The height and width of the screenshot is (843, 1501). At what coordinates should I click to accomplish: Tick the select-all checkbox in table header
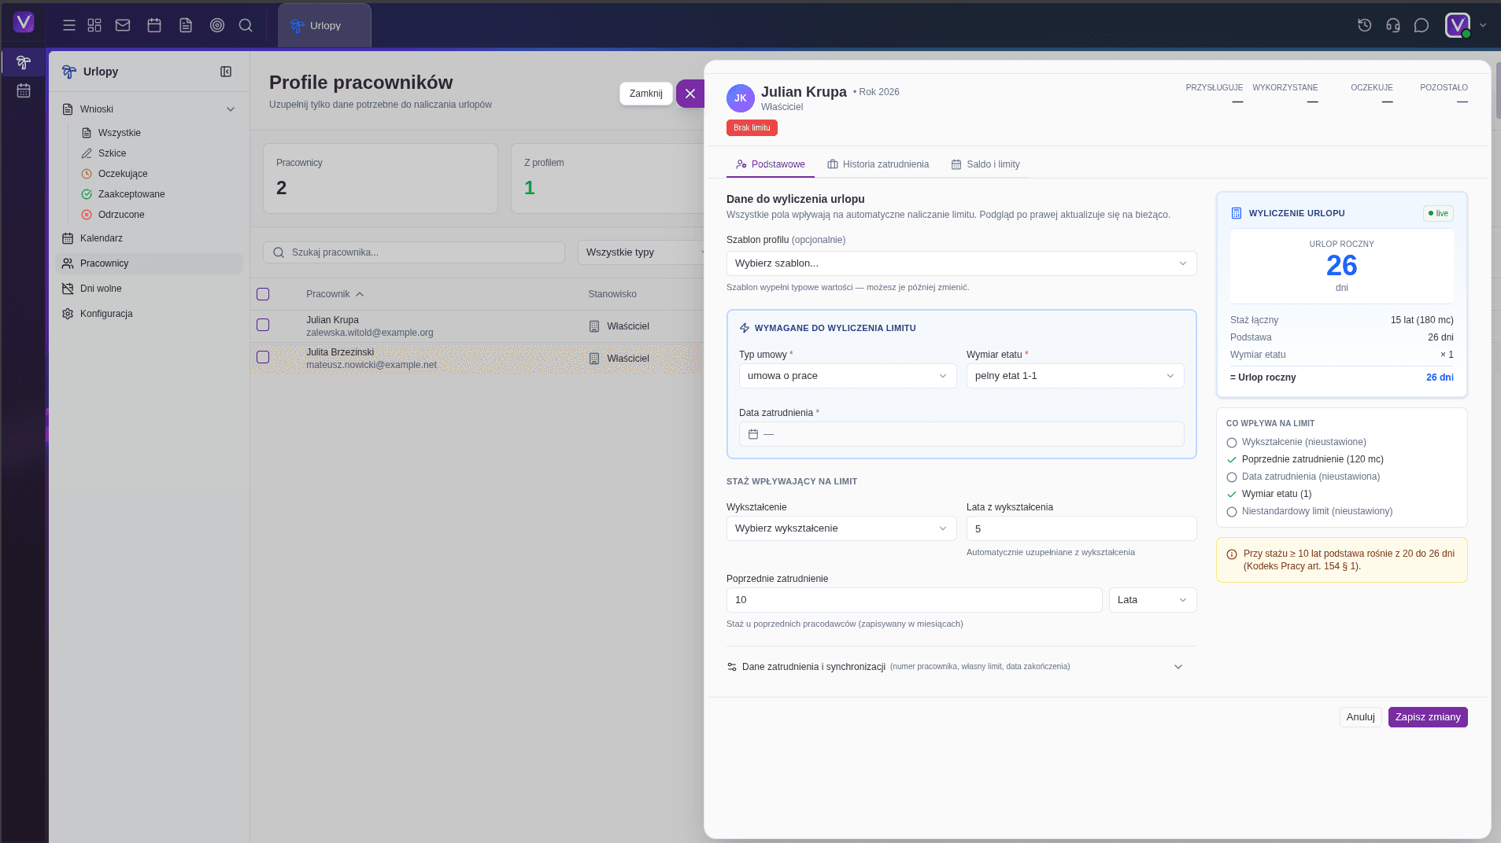(263, 293)
